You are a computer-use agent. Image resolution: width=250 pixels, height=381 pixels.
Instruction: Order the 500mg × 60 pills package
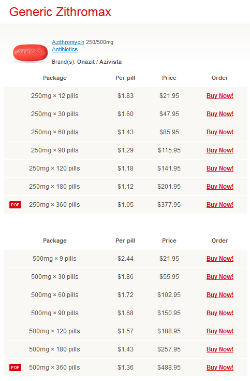(220, 295)
